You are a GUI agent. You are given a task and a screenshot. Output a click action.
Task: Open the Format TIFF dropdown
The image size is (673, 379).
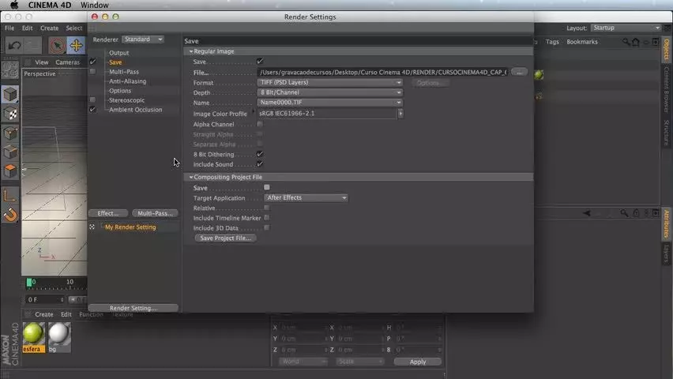pyautogui.click(x=329, y=82)
